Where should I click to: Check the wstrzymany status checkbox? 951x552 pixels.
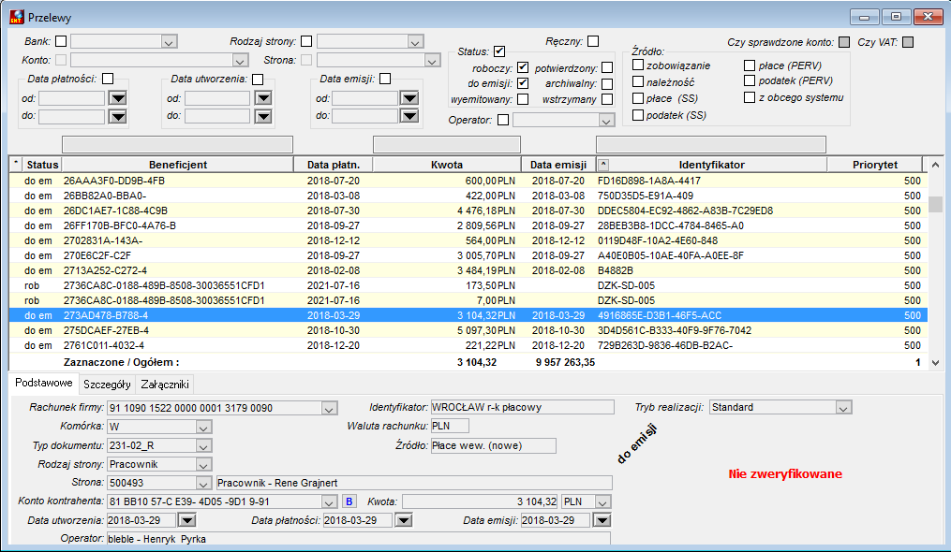(x=607, y=99)
